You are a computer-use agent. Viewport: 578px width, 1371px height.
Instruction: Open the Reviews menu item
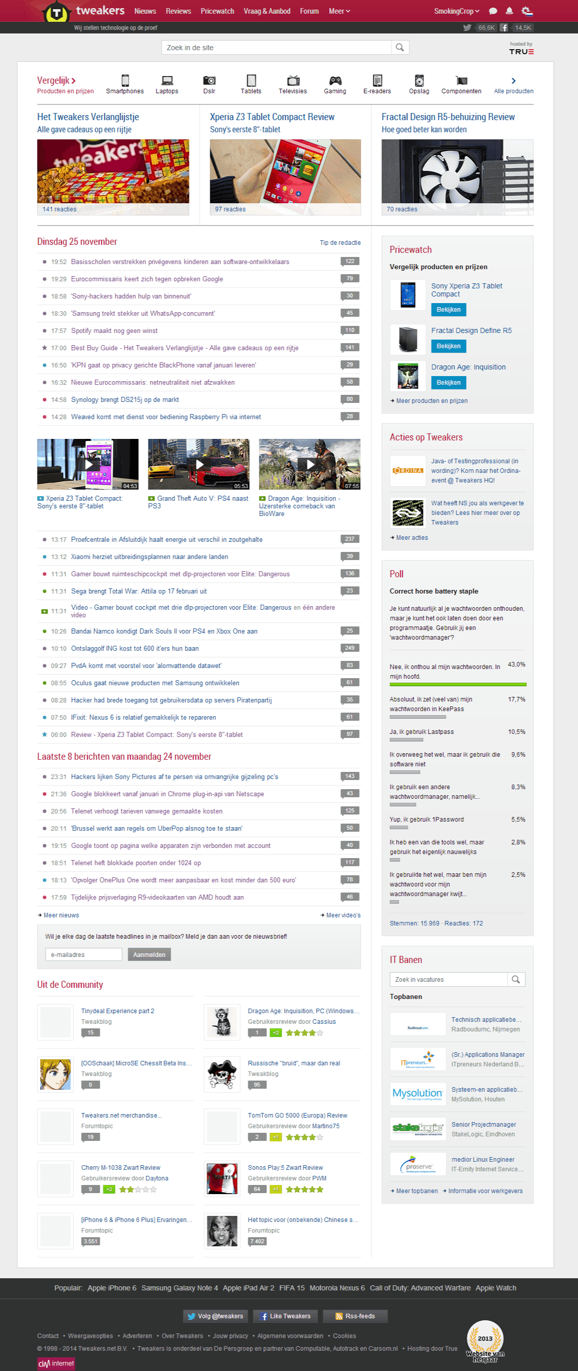178,11
